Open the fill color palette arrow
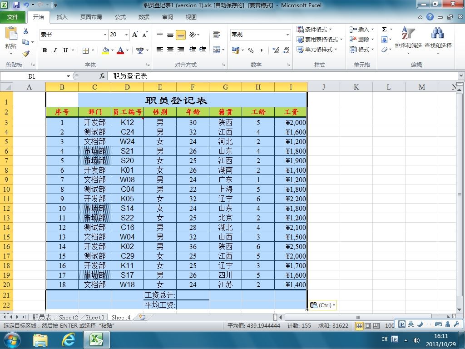The image size is (465, 349). (x=112, y=50)
